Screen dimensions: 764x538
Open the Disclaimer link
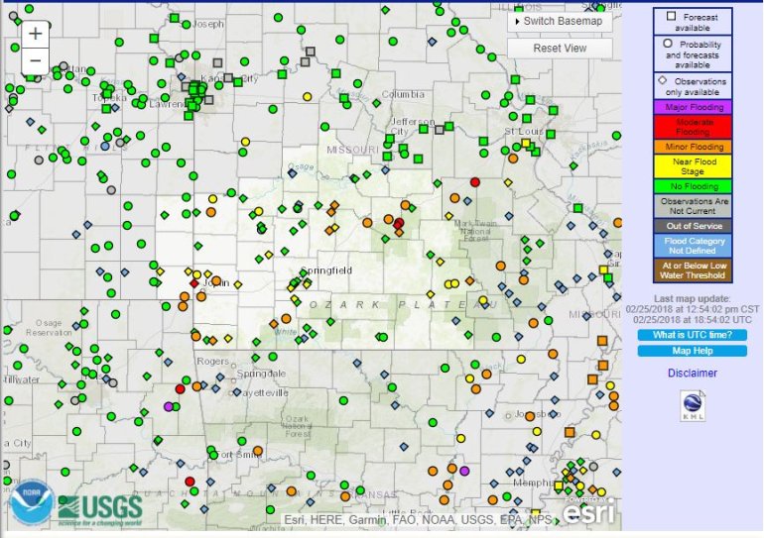(693, 374)
